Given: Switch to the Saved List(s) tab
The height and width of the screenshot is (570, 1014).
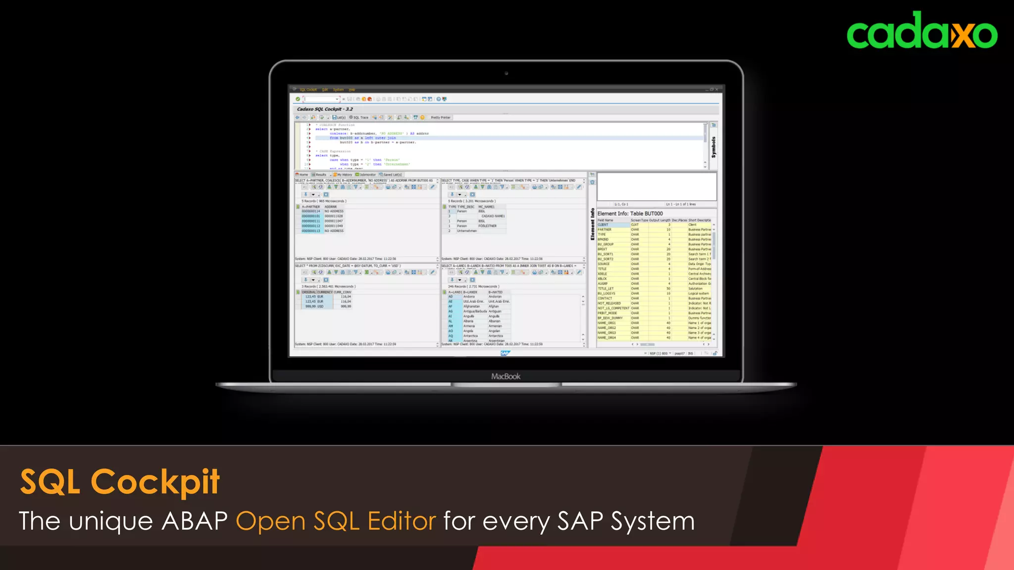Looking at the screenshot, I should [391, 175].
